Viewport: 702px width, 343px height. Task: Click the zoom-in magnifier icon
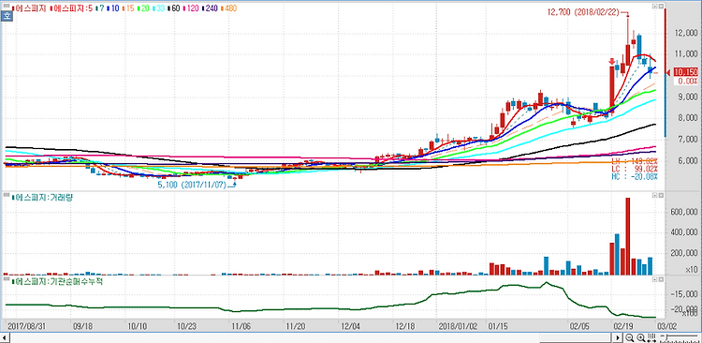[640, 337]
